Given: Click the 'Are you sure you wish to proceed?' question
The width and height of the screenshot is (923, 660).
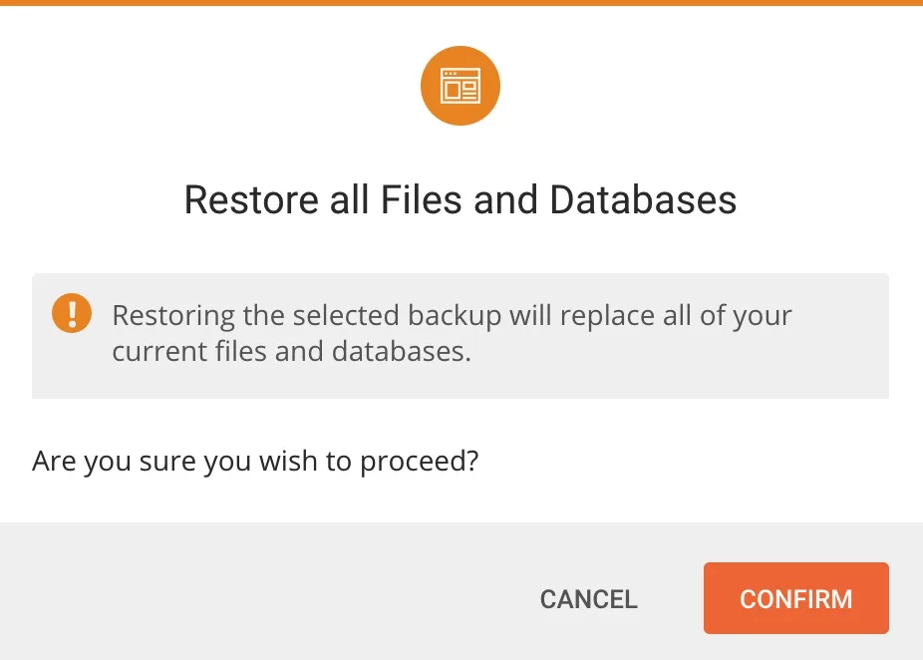Looking at the screenshot, I should [255, 463].
